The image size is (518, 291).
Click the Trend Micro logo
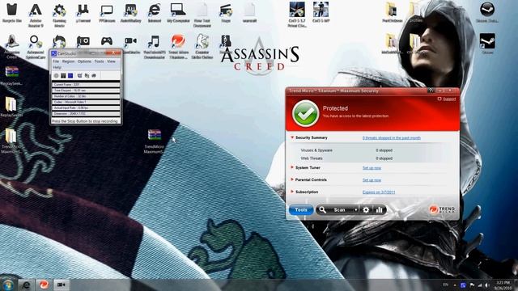[x=442, y=209]
